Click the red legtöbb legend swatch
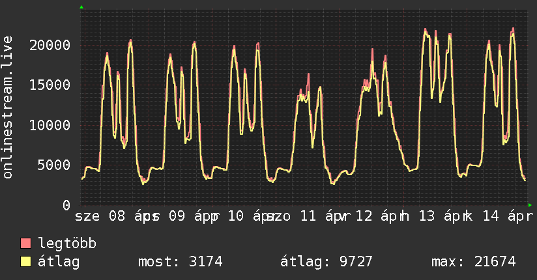The image size is (537, 280). (x=26, y=244)
